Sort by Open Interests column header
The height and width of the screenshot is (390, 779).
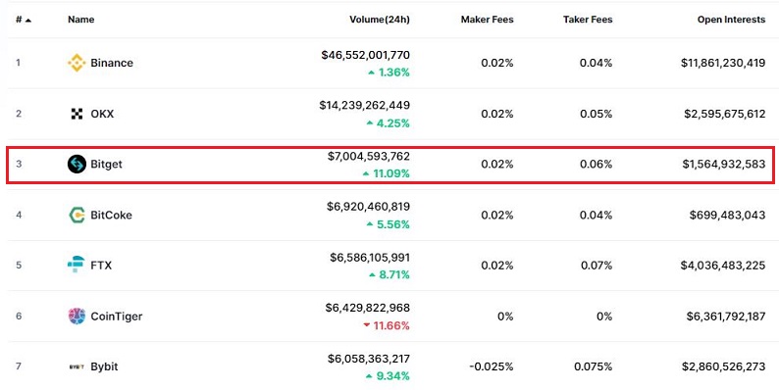[731, 20]
